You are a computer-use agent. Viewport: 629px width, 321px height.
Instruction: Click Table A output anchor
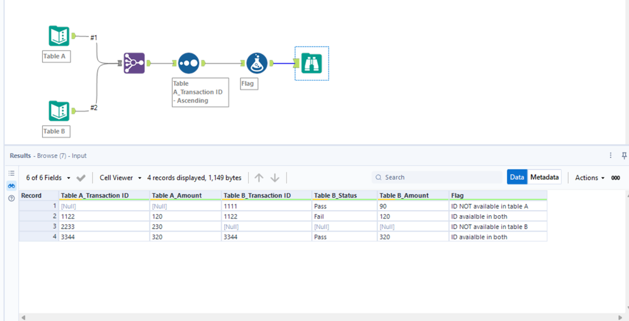(x=74, y=36)
